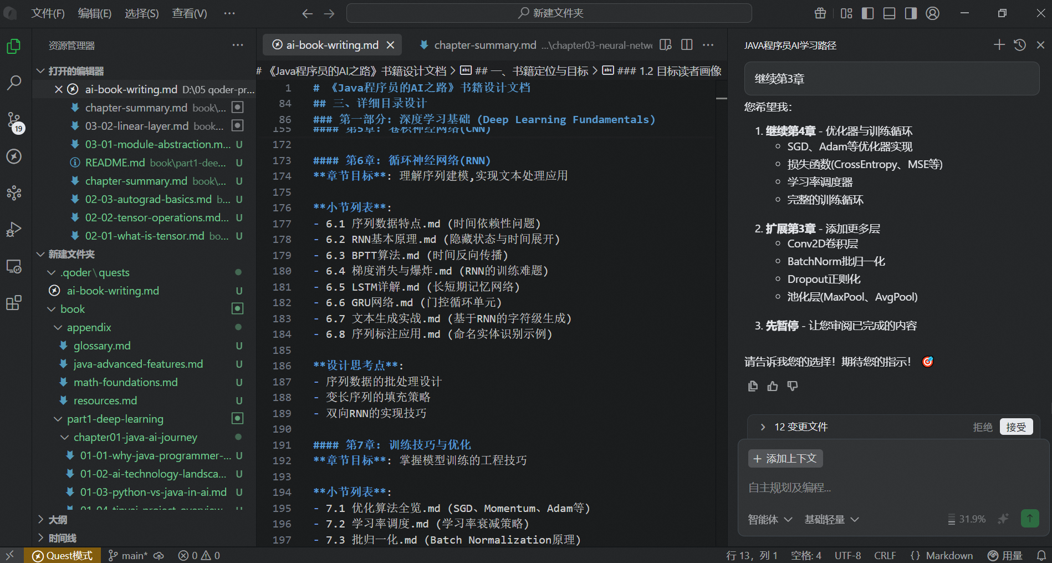The image size is (1052, 563).
Task: Split the editor to the right
Action: coord(687,45)
